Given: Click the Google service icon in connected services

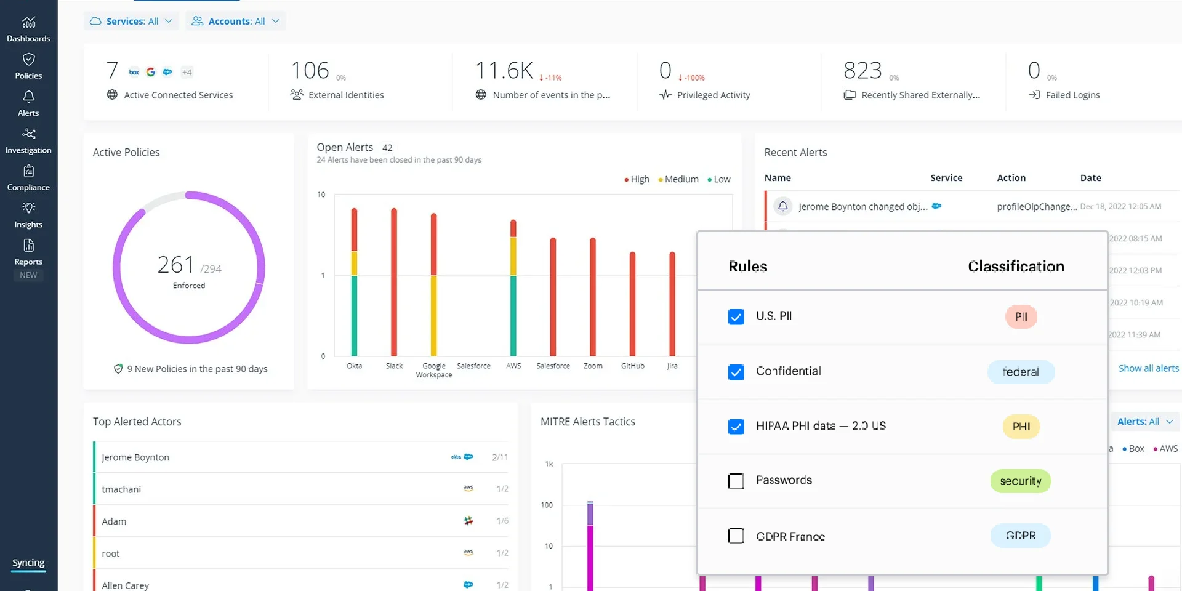Looking at the screenshot, I should pos(151,72).
